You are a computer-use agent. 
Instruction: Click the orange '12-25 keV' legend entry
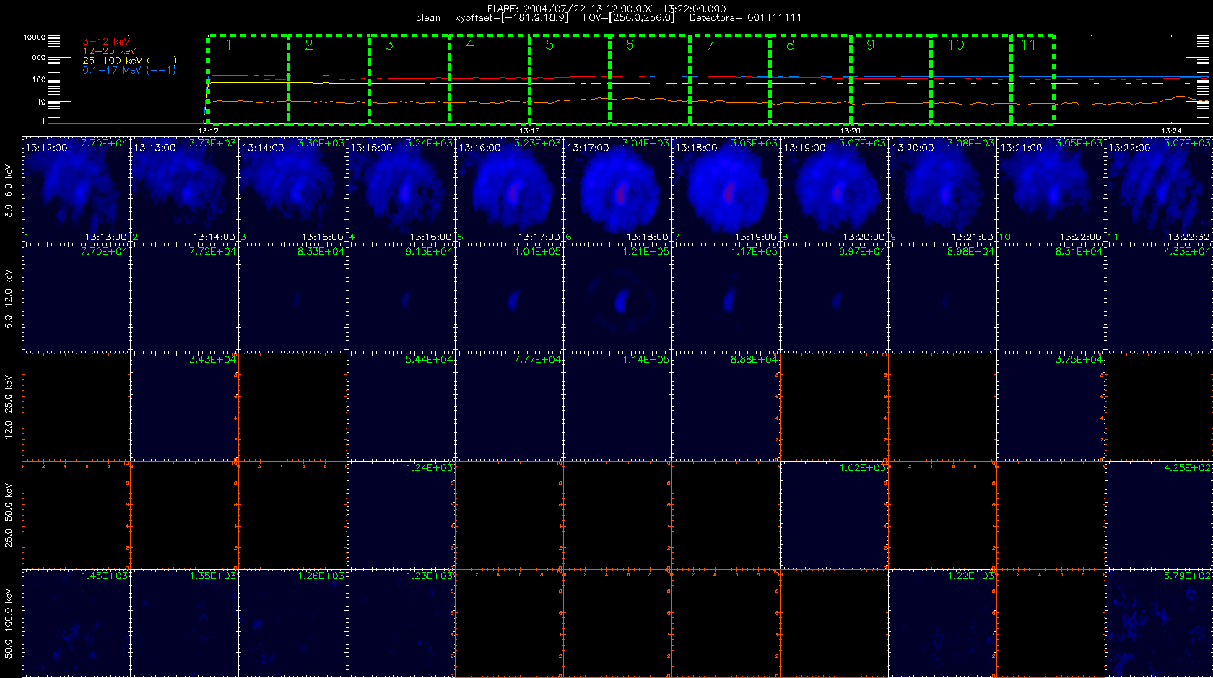click(x=109, y=51)
